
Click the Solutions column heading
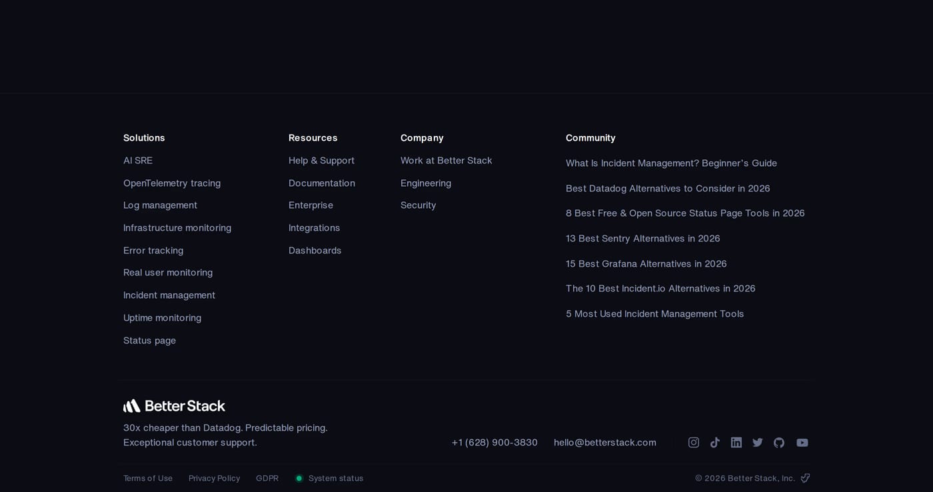[x=144, y=138]
